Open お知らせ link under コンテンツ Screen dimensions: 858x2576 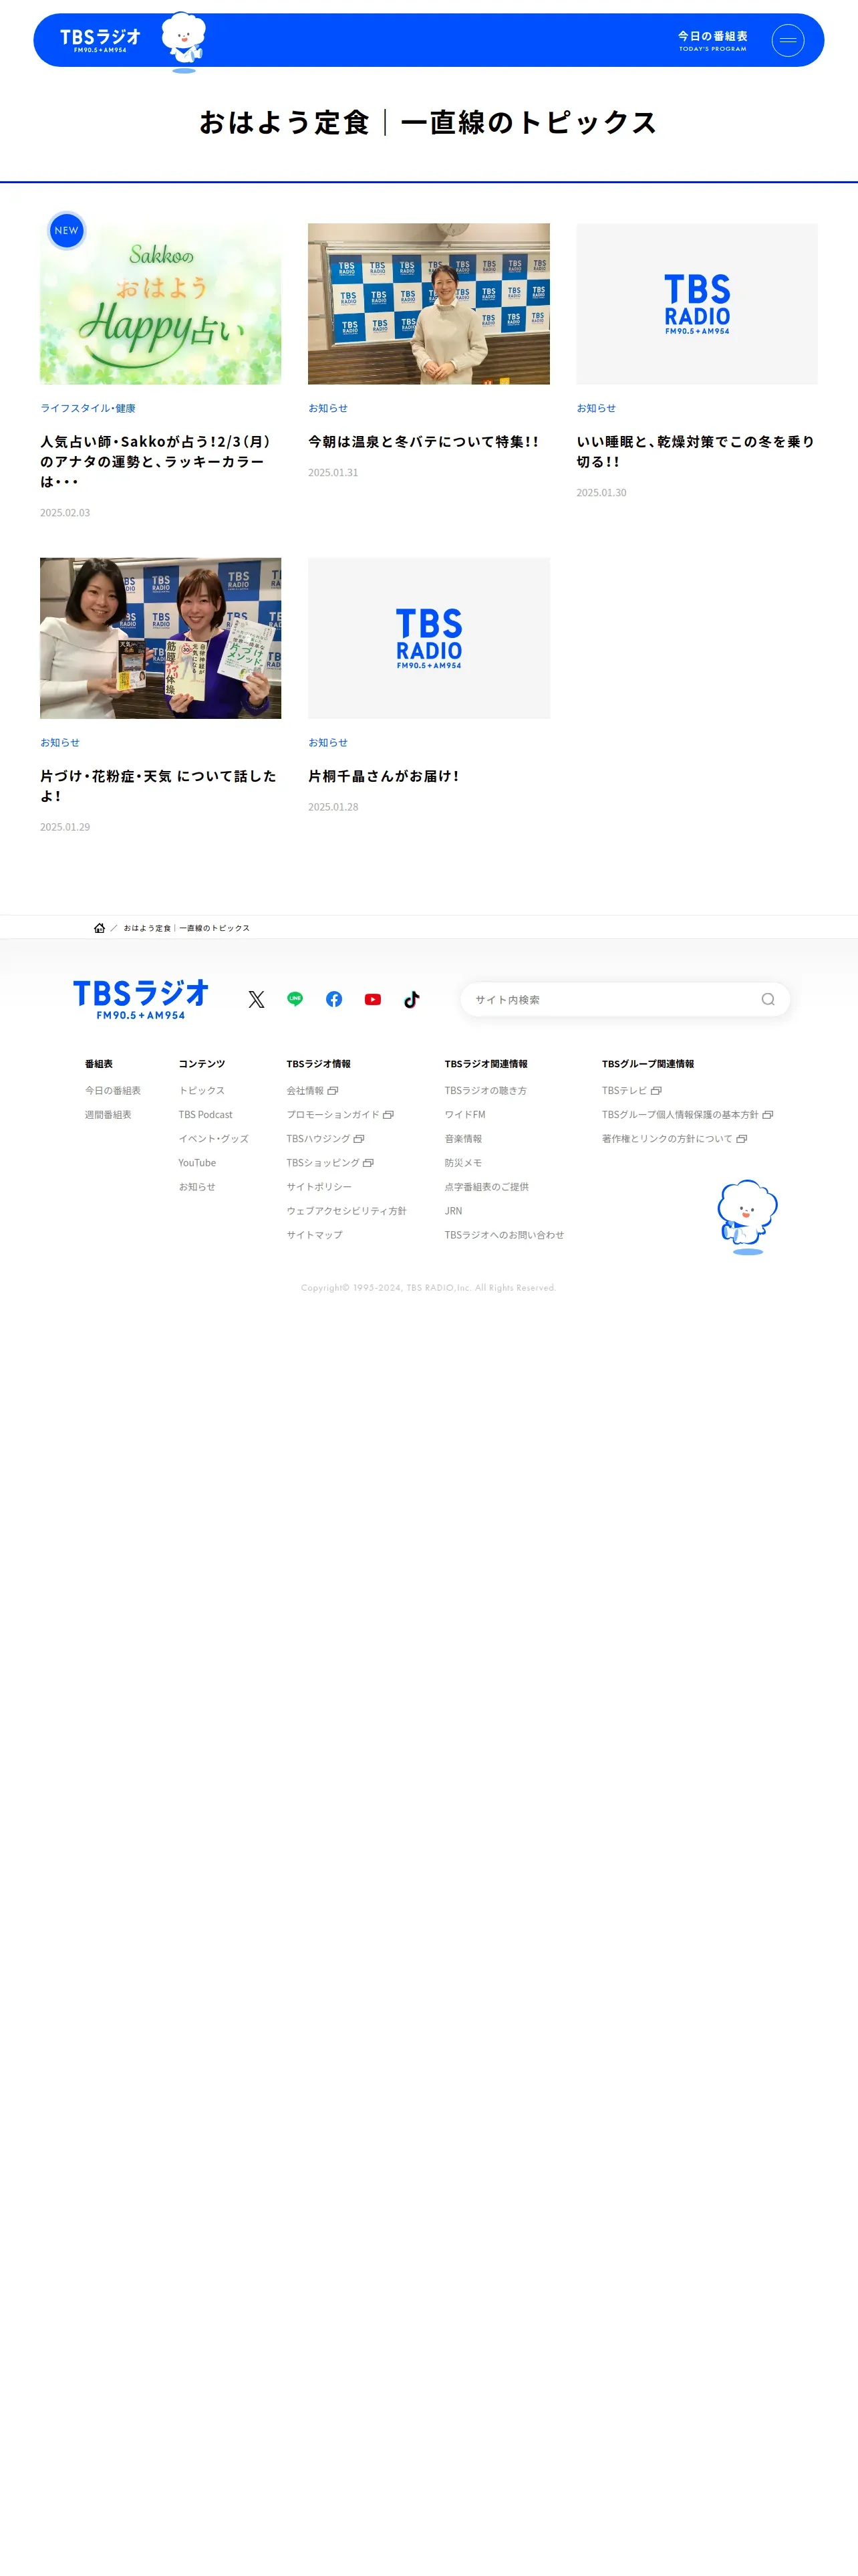coord(196,1187)
